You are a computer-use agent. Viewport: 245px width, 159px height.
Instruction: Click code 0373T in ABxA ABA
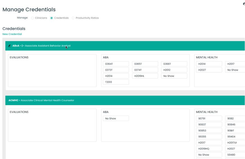pyautogui.click(x=116, y=70)
